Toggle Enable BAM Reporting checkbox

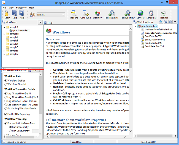(x=6, y=114)
